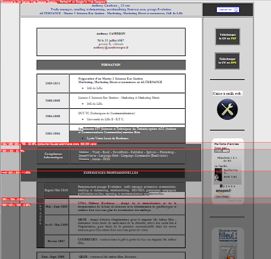The image size is (271, 259).
Task: Click the white badge button in dark header
Action: coord(228,9)
